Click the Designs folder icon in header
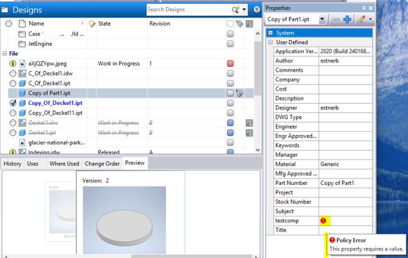408x258 pixels. tap(5, 10)
